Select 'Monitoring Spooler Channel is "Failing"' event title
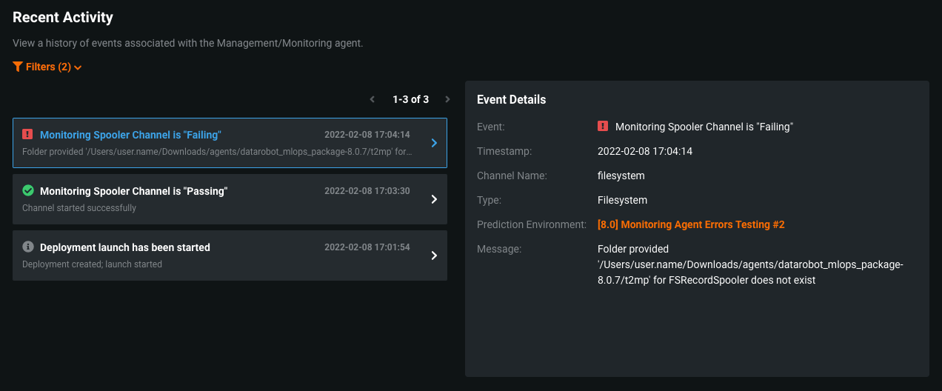This screenshot has height=391, width=942. click(130, 135)
